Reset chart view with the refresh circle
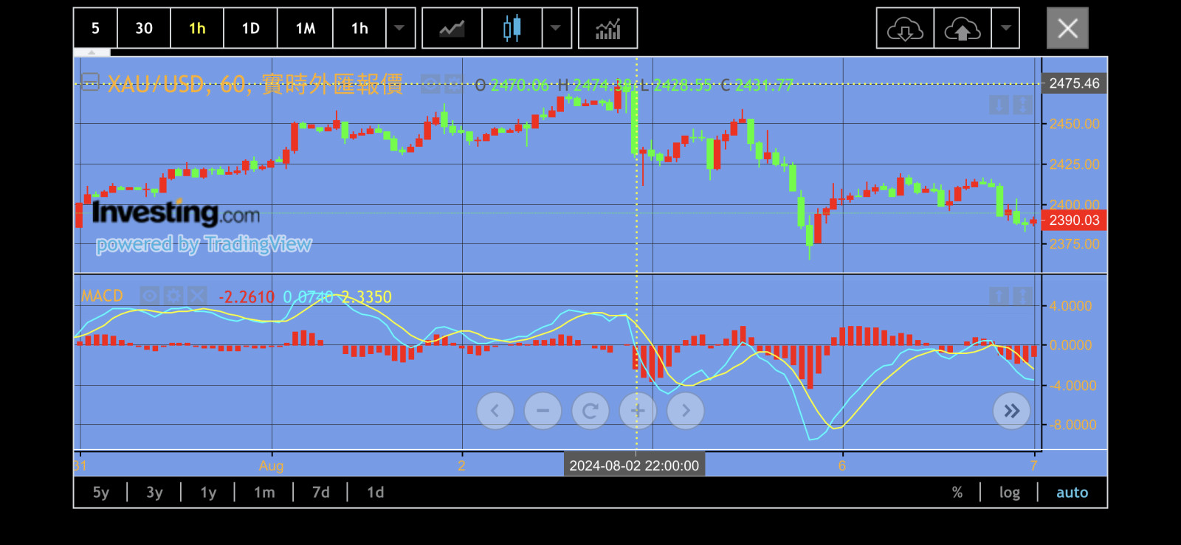The width and height of the screenshot is (1181, 545). (x=590, y=411)
